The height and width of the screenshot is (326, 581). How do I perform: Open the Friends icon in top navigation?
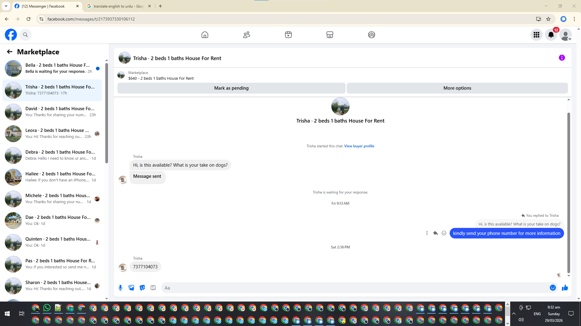coord(247,35)
